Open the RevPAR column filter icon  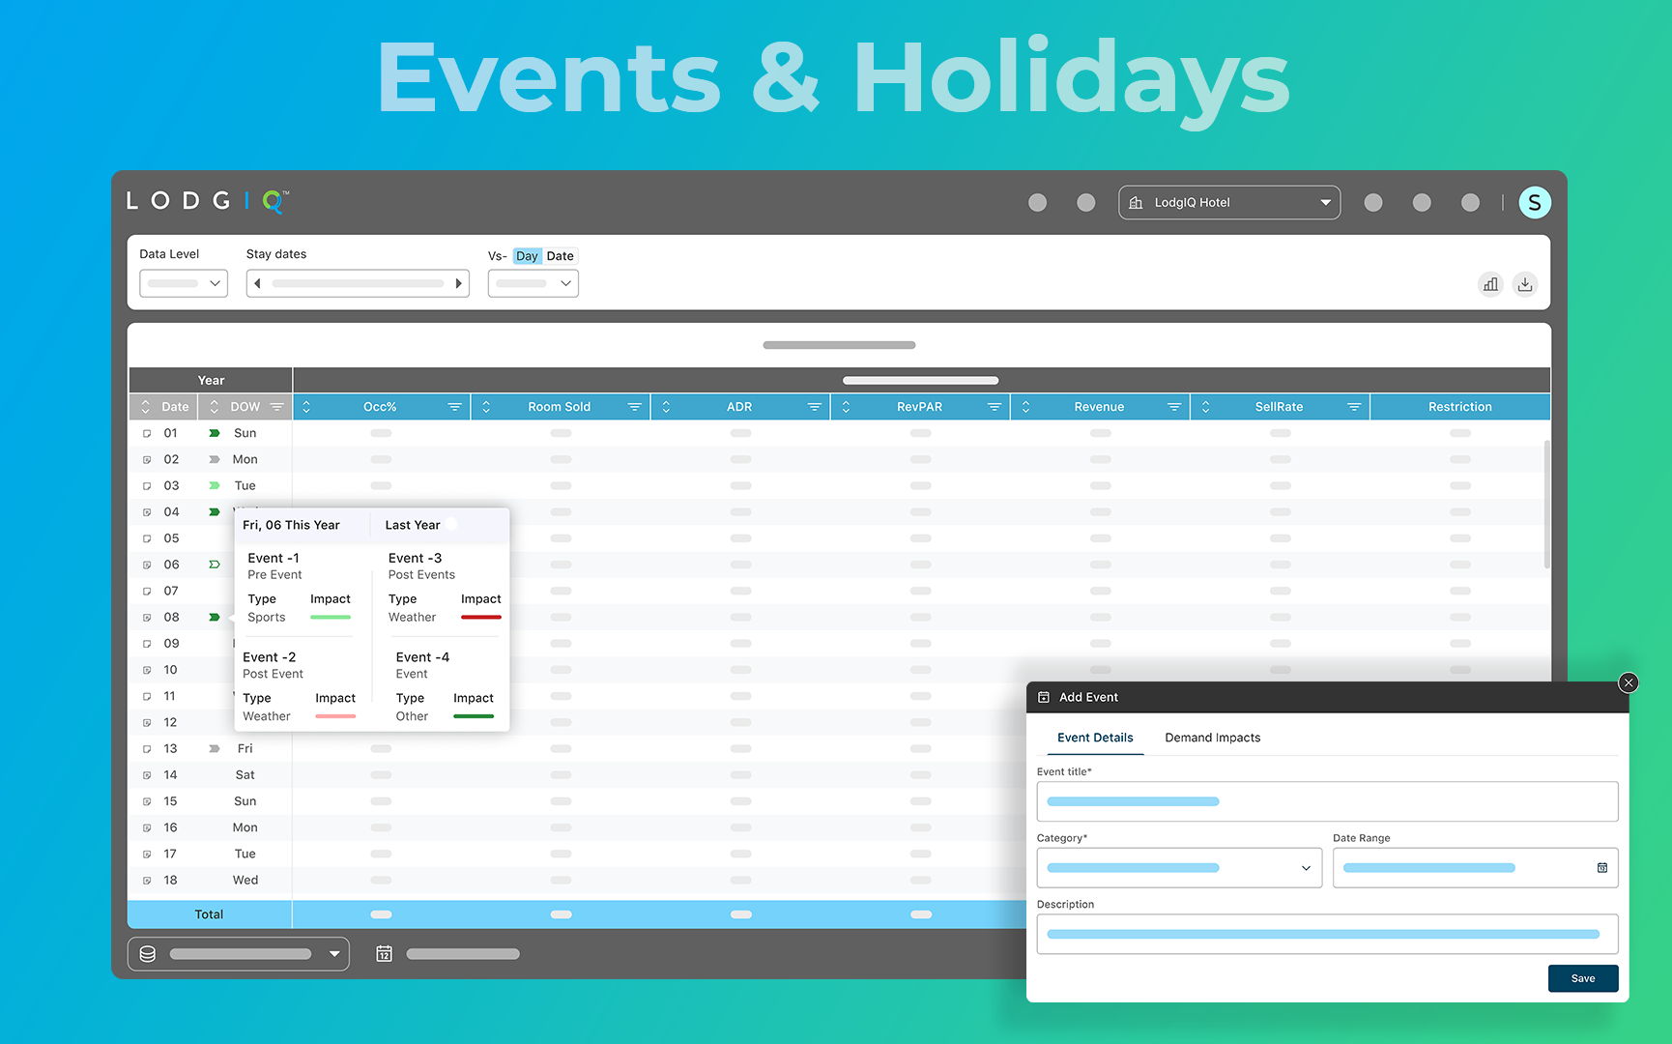994,407
